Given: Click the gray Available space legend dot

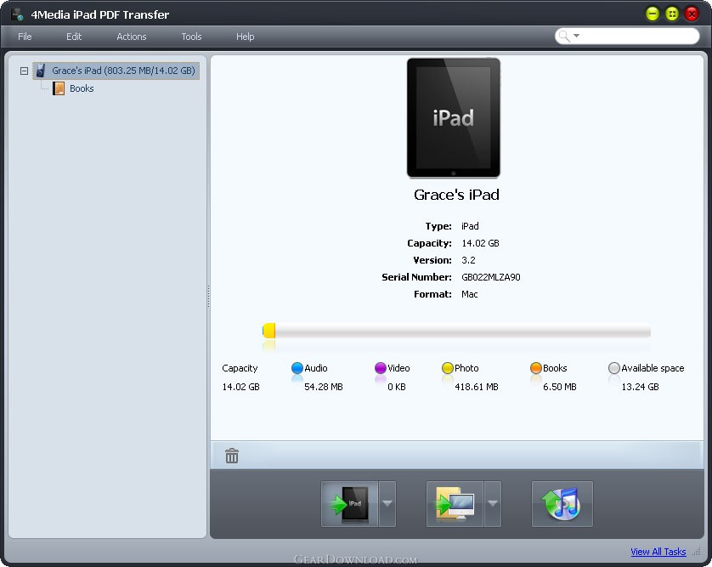Looking at the screenshot, I should tap(614, 368).
